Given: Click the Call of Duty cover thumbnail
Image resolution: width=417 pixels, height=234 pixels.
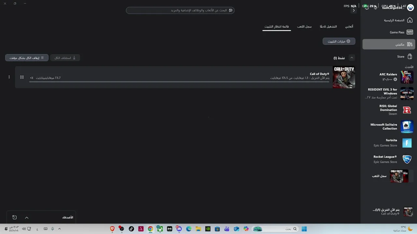Looking at the screenshot, I should click(x=344, y=77).
